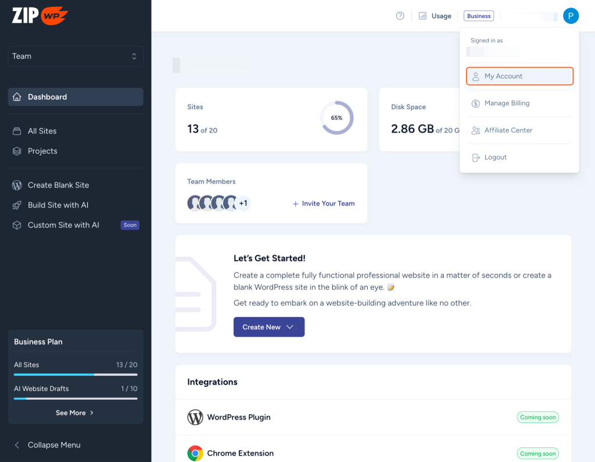595x462 pixels.
Task: Expand the Team selector dropdown
Action: [x=76, y=56]
